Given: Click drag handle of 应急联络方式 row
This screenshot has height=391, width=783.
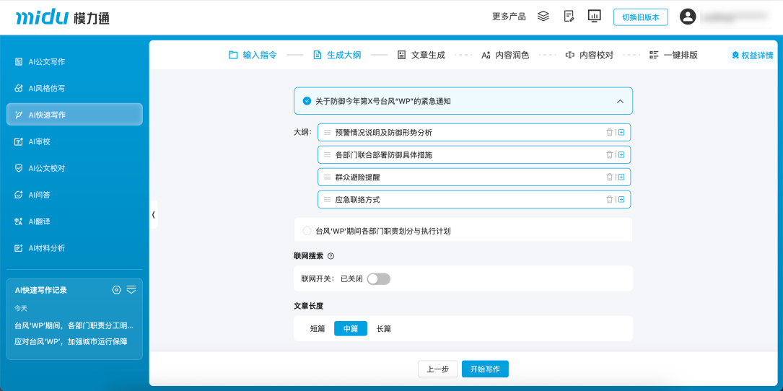Looking at the screenshot, I should [327, 199].
